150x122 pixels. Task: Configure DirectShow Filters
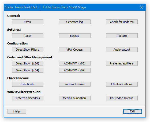pyautogui.click(x=28, y=50)
